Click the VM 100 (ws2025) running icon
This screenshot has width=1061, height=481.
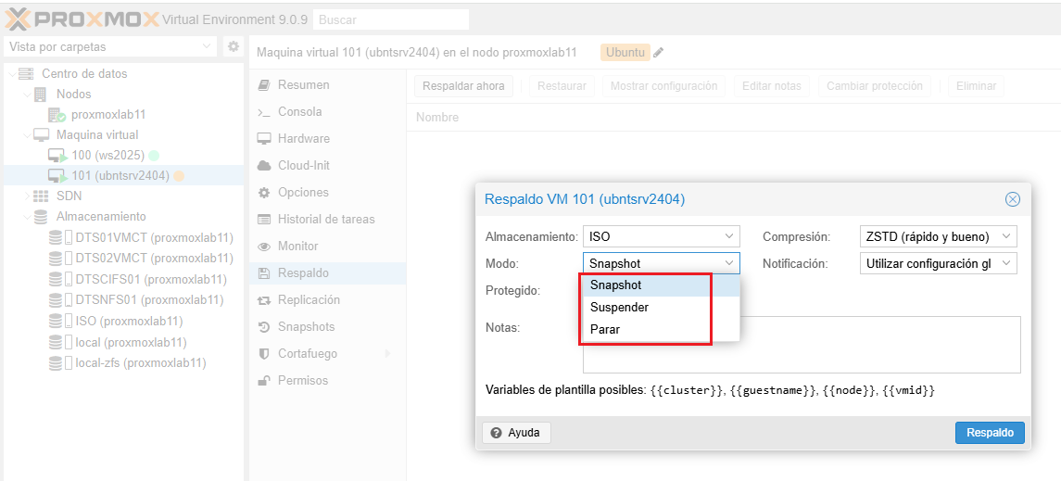pyautogui.click(x=57, y=156)
